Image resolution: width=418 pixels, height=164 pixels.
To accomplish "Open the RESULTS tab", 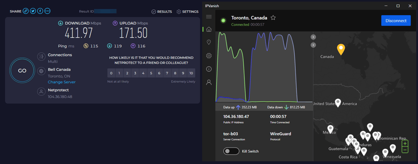I will point(162,12).
